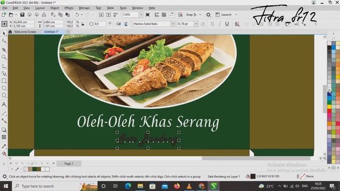Add a new page after Page 1

pos(54,163)
